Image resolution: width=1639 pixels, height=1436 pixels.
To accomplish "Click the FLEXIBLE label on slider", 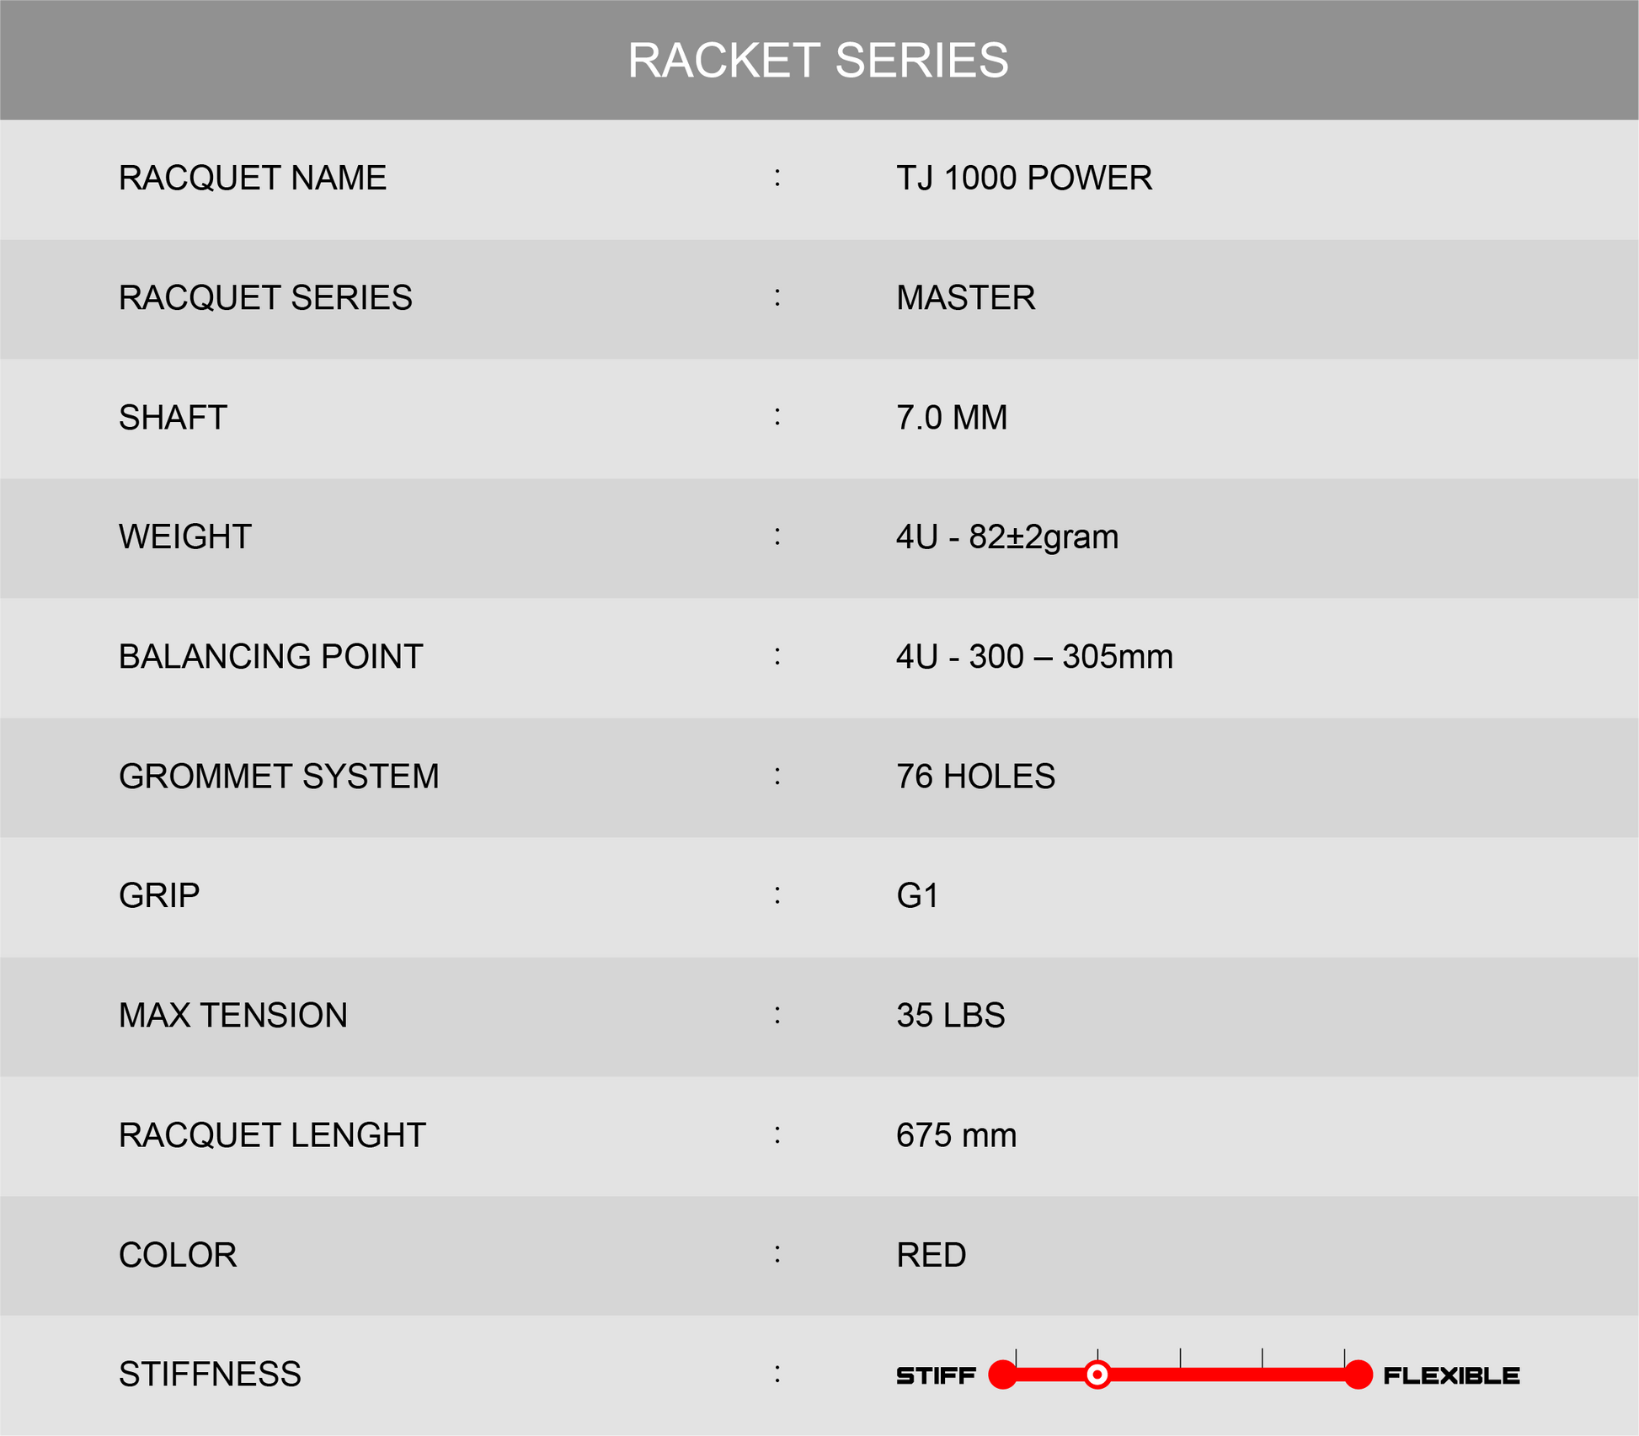I will [x=1451, y=1376].
